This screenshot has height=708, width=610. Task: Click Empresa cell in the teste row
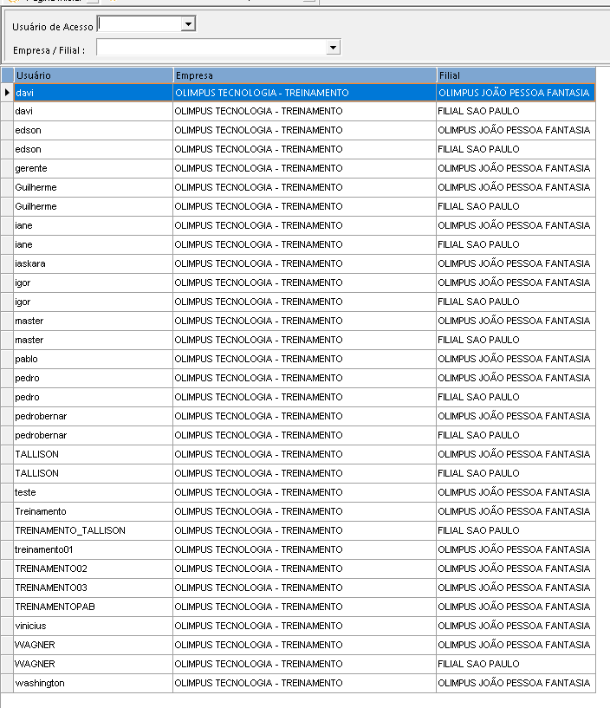tap(305, 492)
